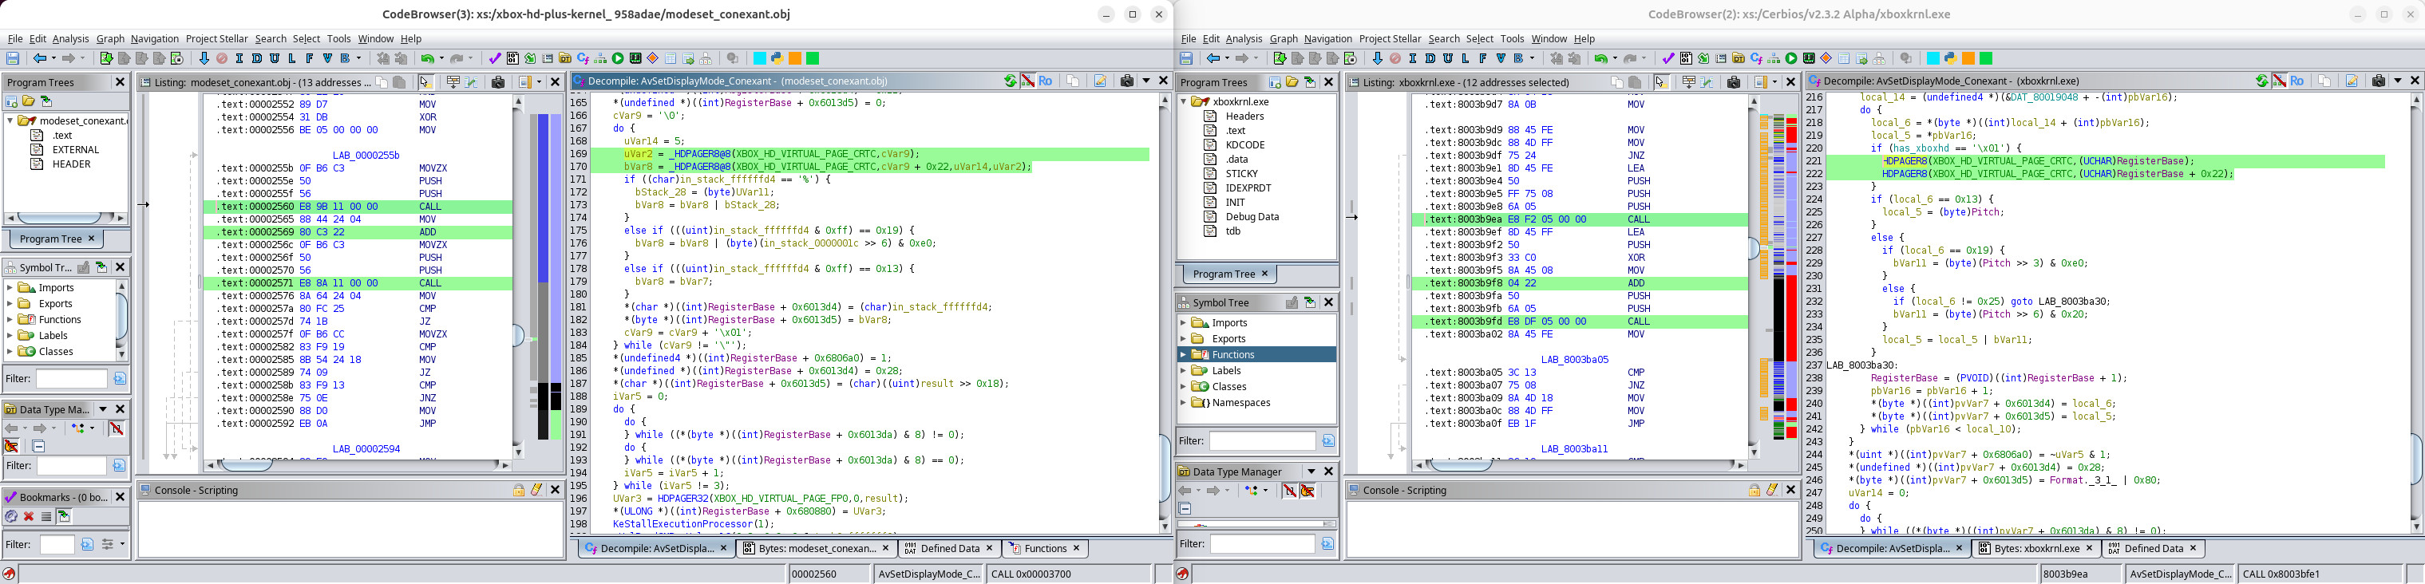This screenshot has height=584, width=2425.
Task: Collapse xboxkrnl.exe root in right Program Trees
Action: (x=1183, y=101)
